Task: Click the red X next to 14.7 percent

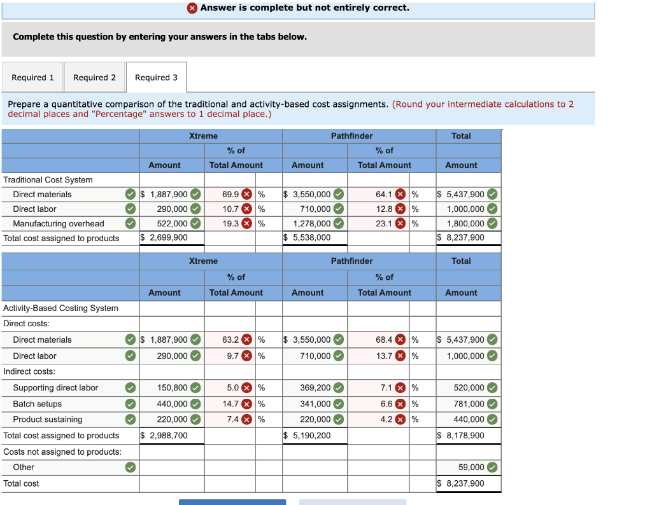Action: 247,404
